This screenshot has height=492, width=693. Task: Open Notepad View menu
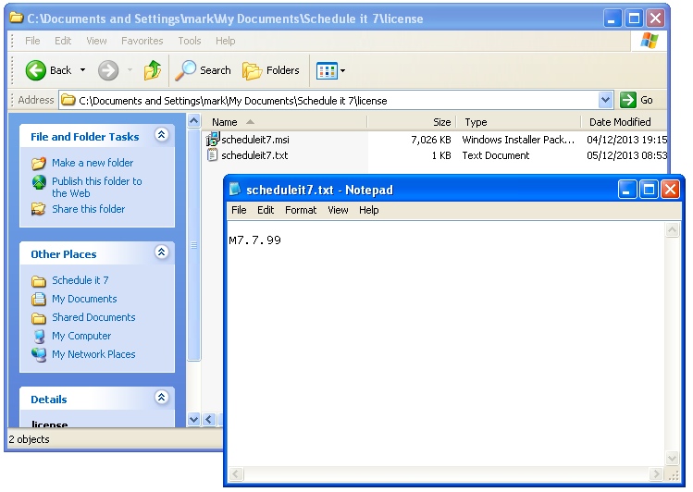pyautogui.click(x=338, y=210)
